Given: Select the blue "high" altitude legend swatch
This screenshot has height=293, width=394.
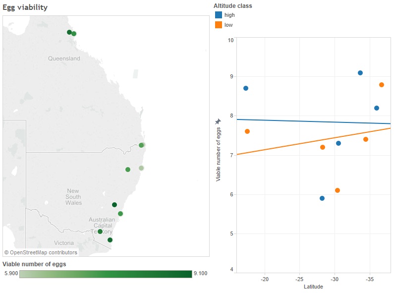Looking at the screenshot, I should pyautogui.click(x=219, y=15).
